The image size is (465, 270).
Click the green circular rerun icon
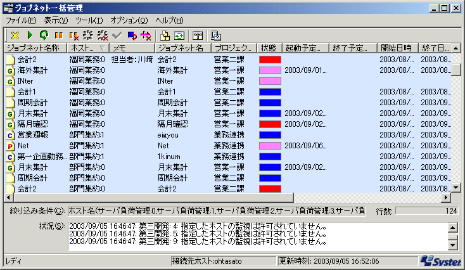[x=43, y=35]
